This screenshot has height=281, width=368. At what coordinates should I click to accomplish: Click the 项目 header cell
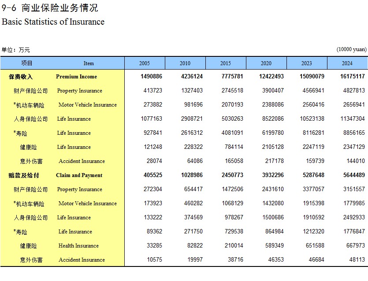click(x=27, y=63)
